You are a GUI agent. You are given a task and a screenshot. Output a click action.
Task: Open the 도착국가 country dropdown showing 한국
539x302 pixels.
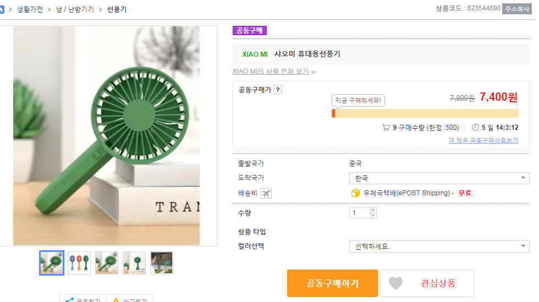[x=439, y=178]
